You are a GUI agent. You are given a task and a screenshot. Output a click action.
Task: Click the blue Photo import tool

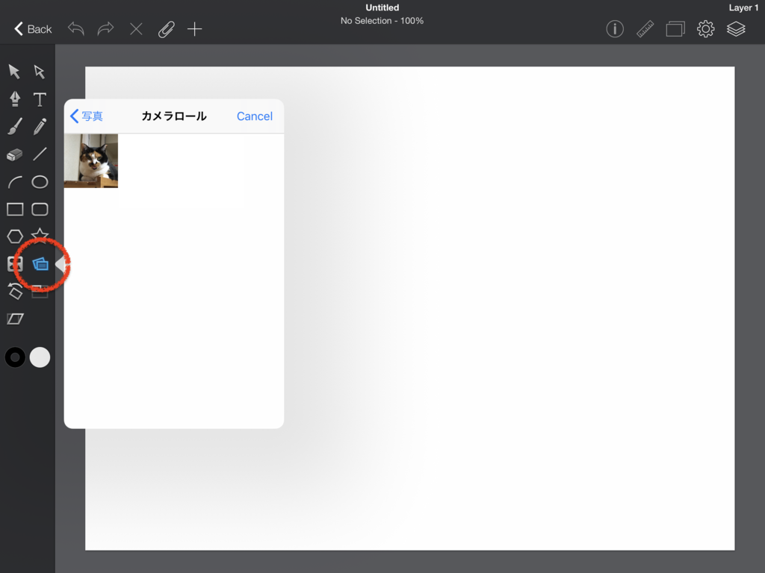(40, 264)
